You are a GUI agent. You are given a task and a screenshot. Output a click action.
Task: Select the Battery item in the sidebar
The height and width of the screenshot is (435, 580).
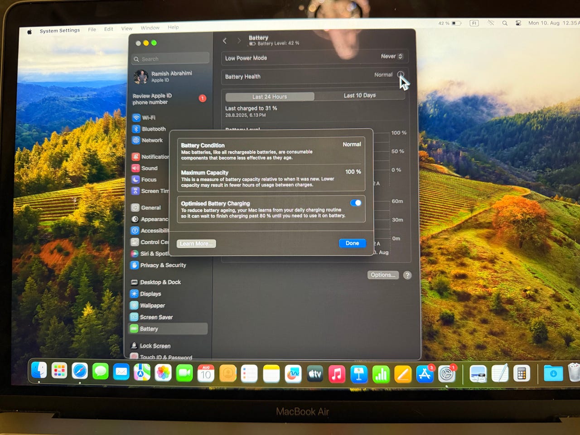point(168,329)
